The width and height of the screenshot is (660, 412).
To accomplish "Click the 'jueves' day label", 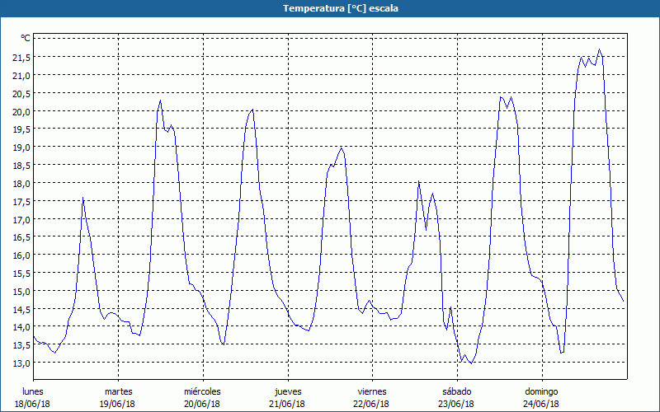I will (288, 391).
